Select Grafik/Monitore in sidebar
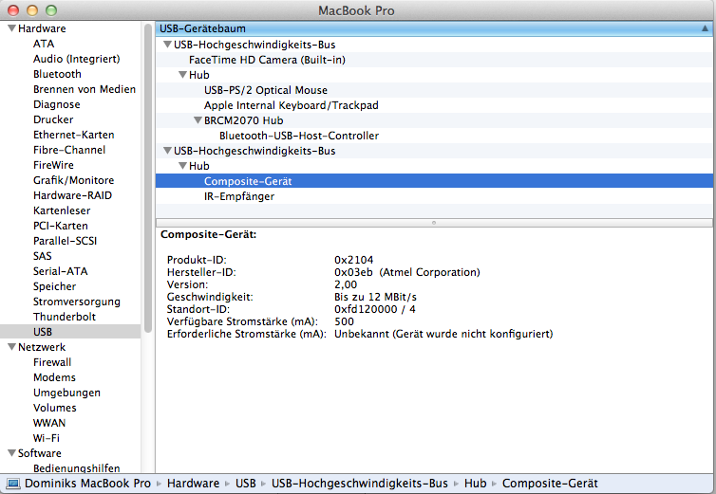This screenshot has height=494, width=716. 73,180
